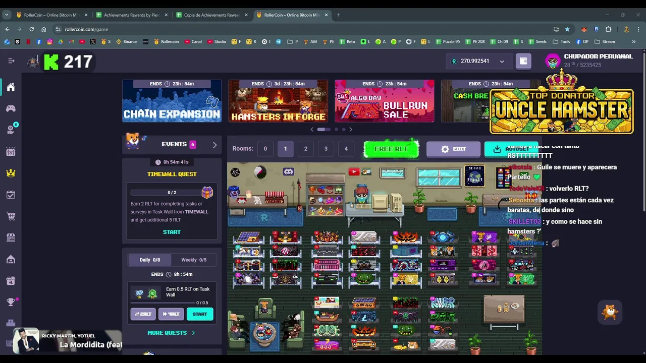Open the browser extensions puzzle icon
Image resolution: width=646 pixels, height=363 pixels.
608,29
